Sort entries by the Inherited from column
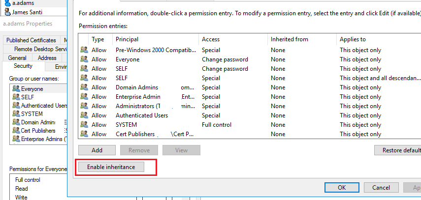Screen dimensions: 421x200 (289, 39)
